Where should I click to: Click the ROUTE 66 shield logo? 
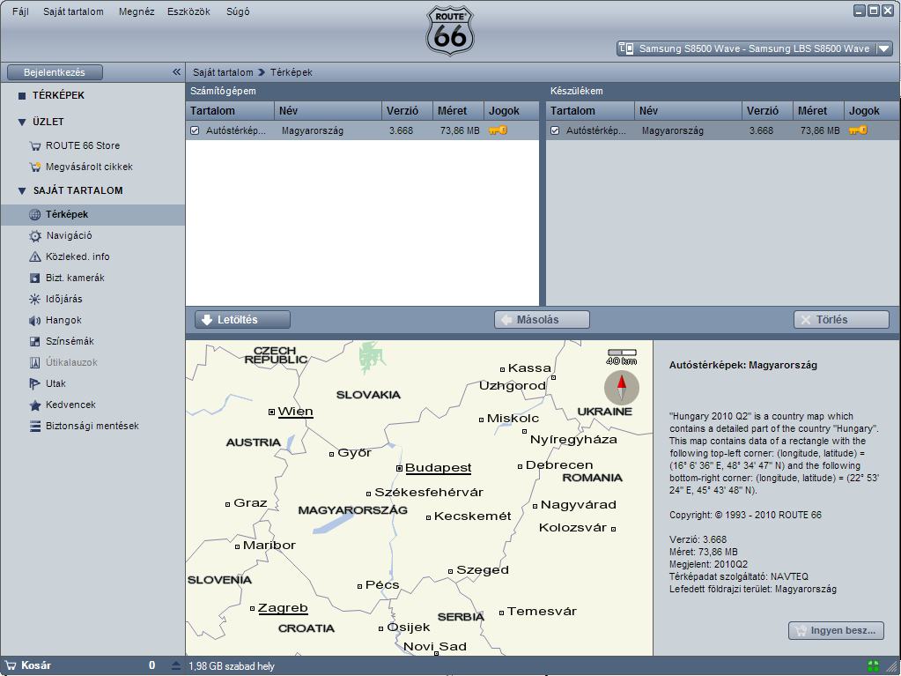tap(450, 31)
